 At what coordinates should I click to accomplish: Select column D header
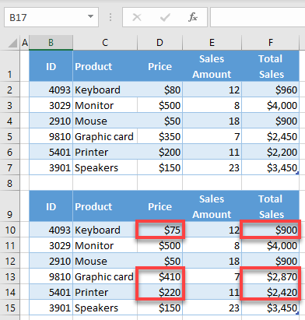(160, 42)
